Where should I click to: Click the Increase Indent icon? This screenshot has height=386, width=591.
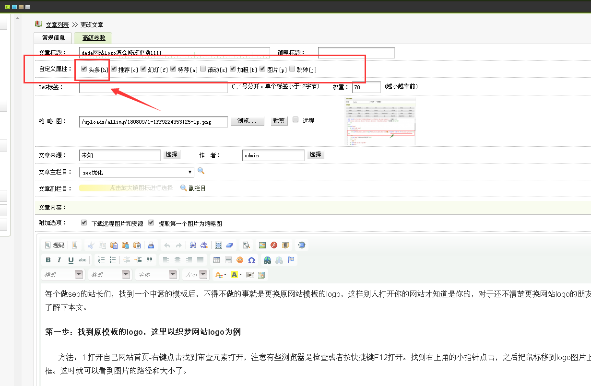pos(138,260)
